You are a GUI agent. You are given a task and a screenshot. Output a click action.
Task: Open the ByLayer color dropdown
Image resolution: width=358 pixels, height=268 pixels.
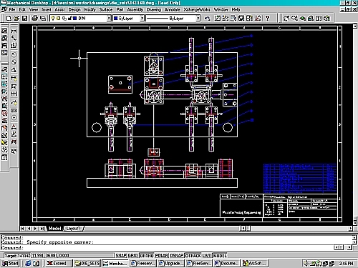142,19
